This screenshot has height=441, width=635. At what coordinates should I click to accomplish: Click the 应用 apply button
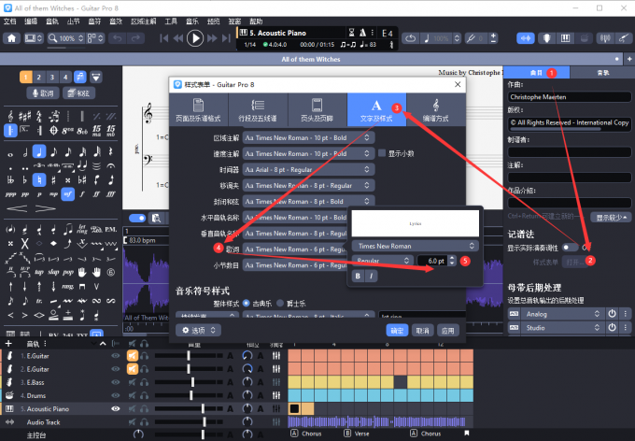pyautogui.click(x=448, y=330)
